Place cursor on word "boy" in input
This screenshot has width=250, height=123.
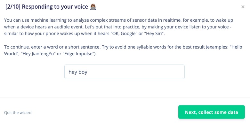click(83, 72)
